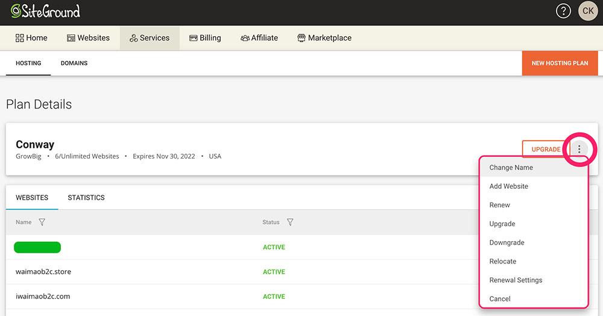
Task: Switch to the Statistics tab
Action: (86, 198)
